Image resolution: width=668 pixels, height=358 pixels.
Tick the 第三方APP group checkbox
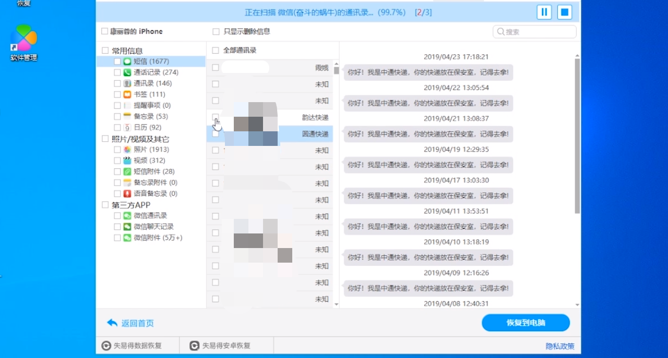(x=105, y=205)
